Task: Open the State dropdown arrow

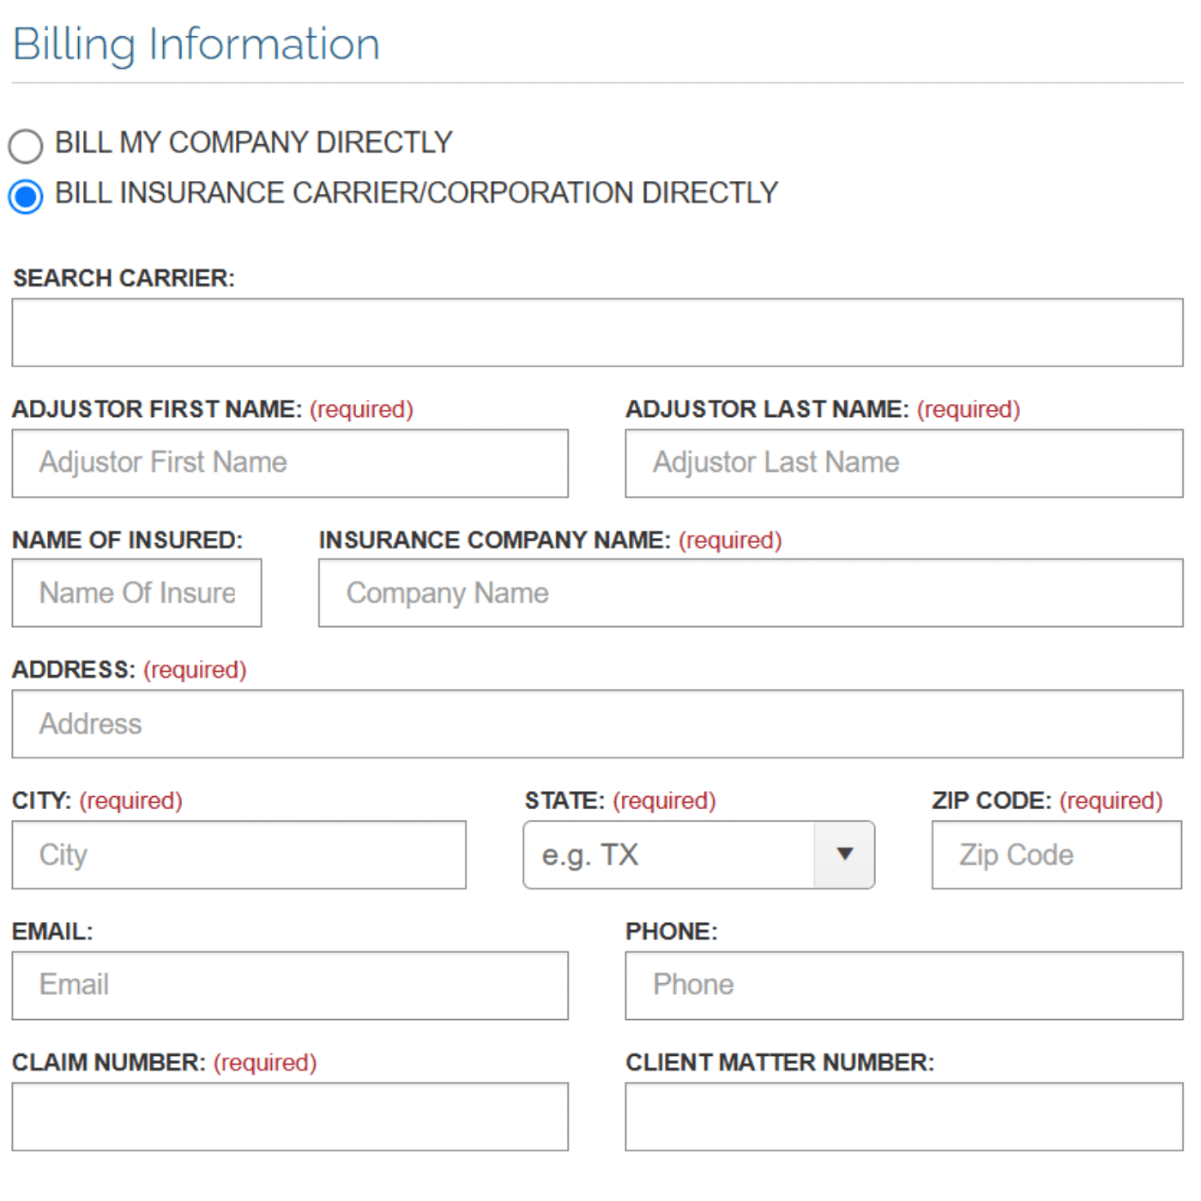Action: coord(844,854)
